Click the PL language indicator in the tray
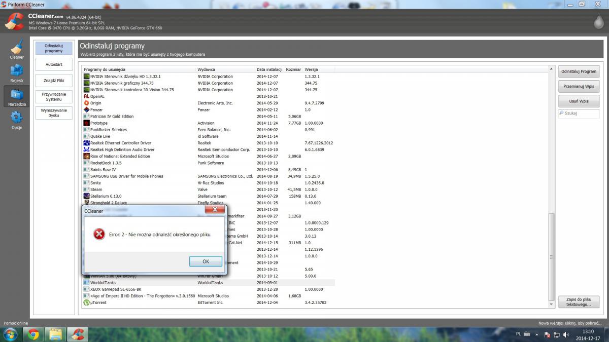 518,334
